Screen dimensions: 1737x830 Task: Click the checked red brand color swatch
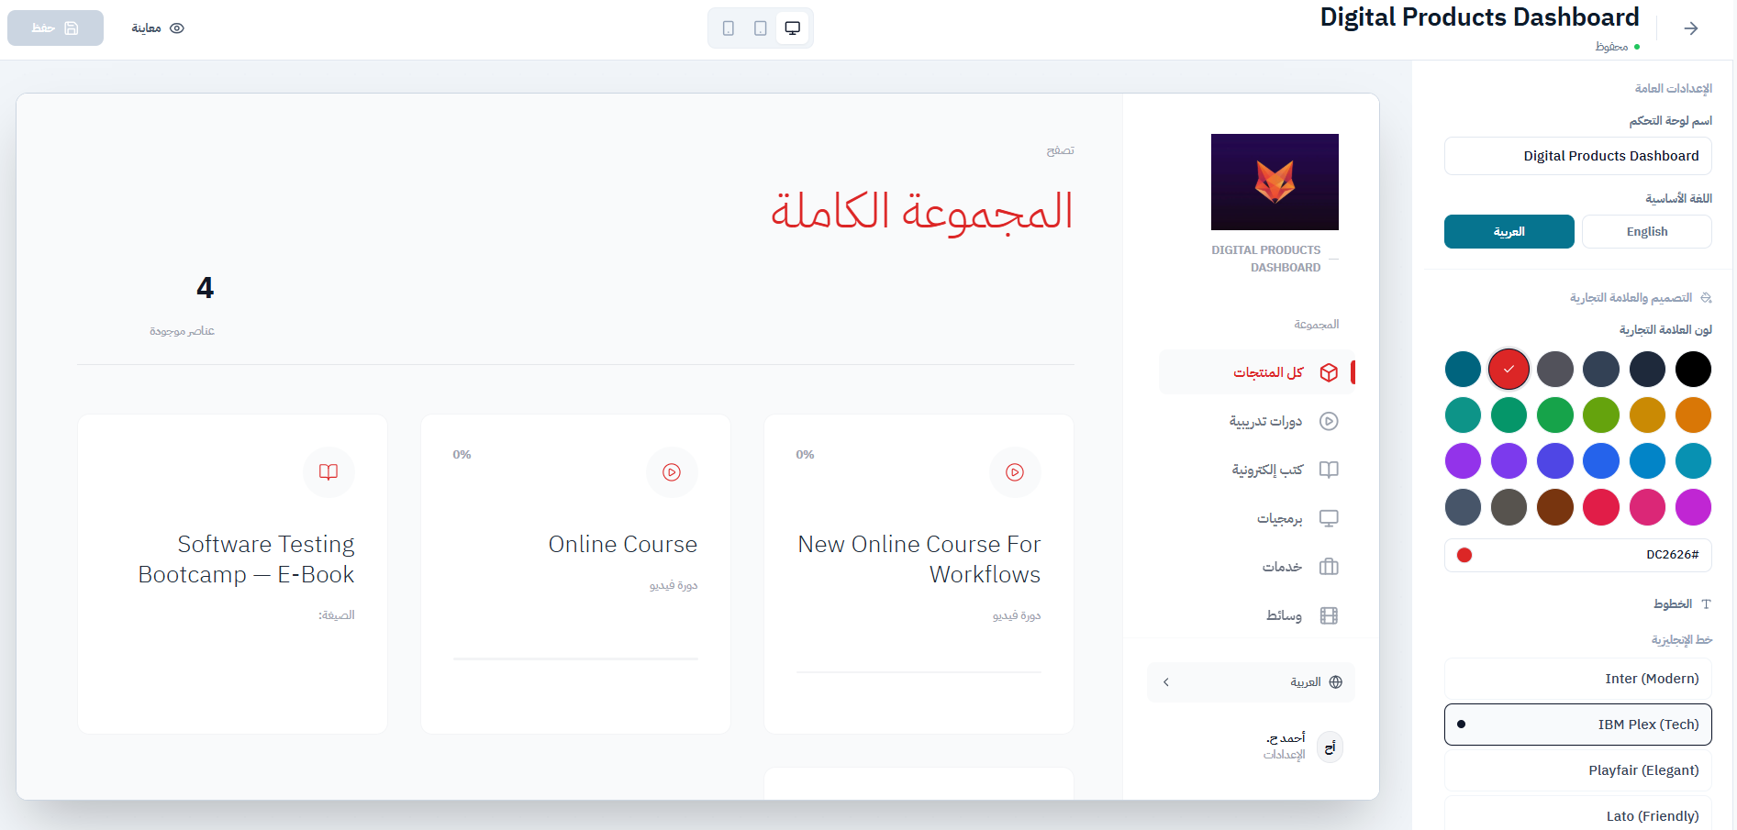point(1509,370)
